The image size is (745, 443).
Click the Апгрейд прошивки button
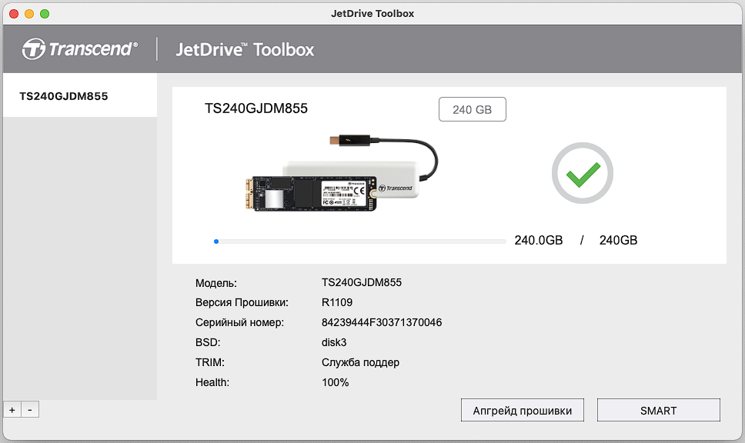pyautogui.click(x=522, y=410)
